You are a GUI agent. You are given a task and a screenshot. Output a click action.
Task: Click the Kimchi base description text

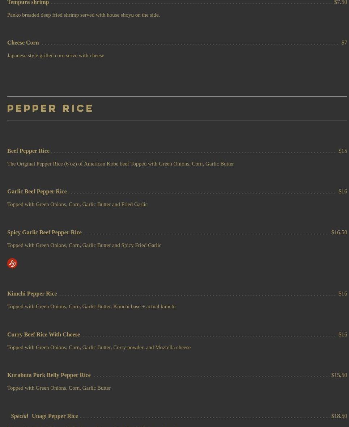pyautogui.click(x=91, y=306)
